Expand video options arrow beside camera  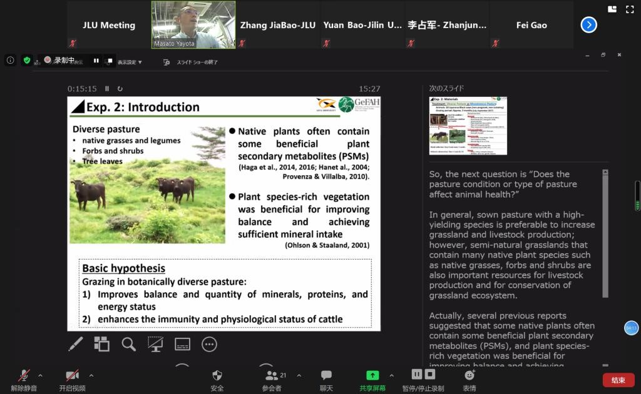point(91,376)
